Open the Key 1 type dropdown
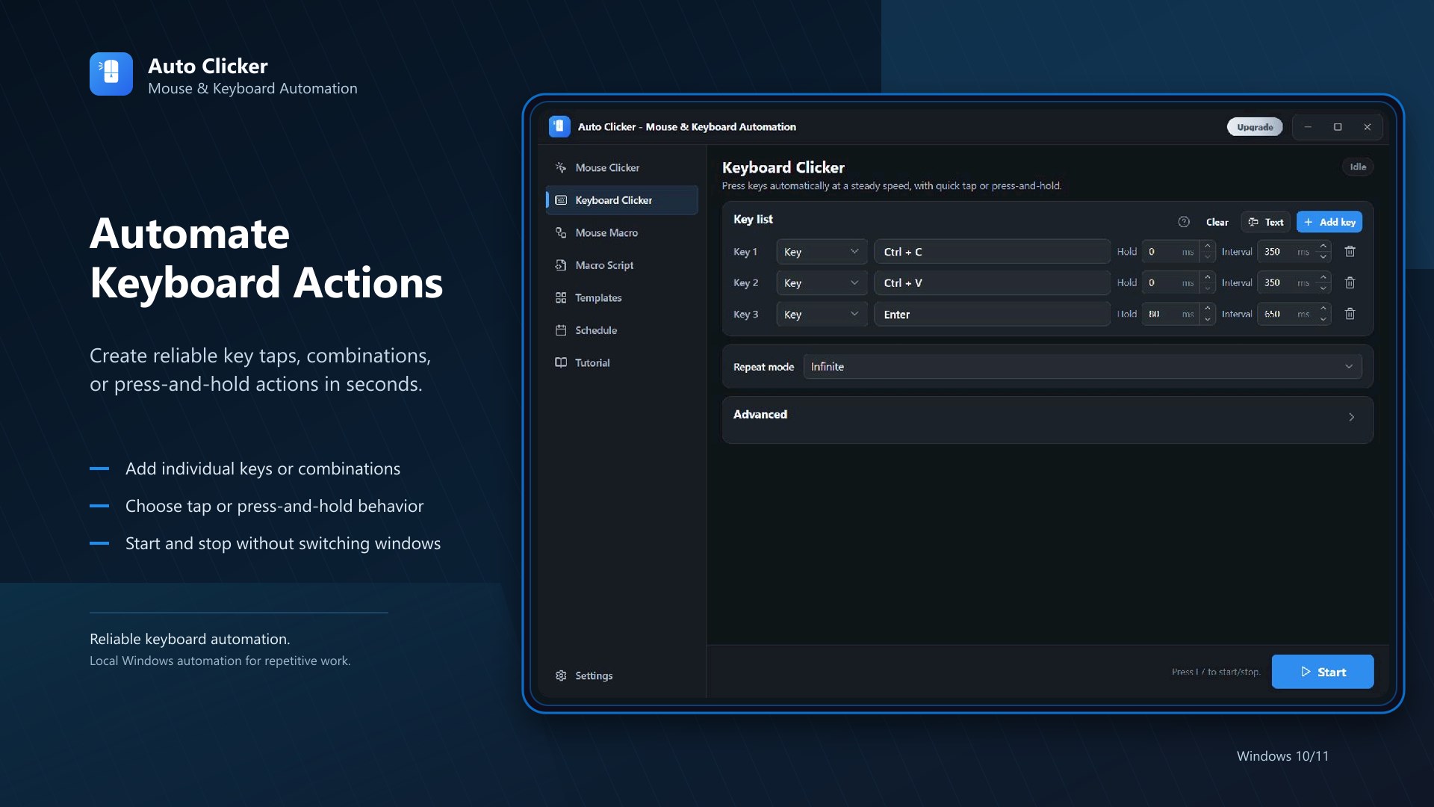 pyautogui.click(x=822, y=252)
